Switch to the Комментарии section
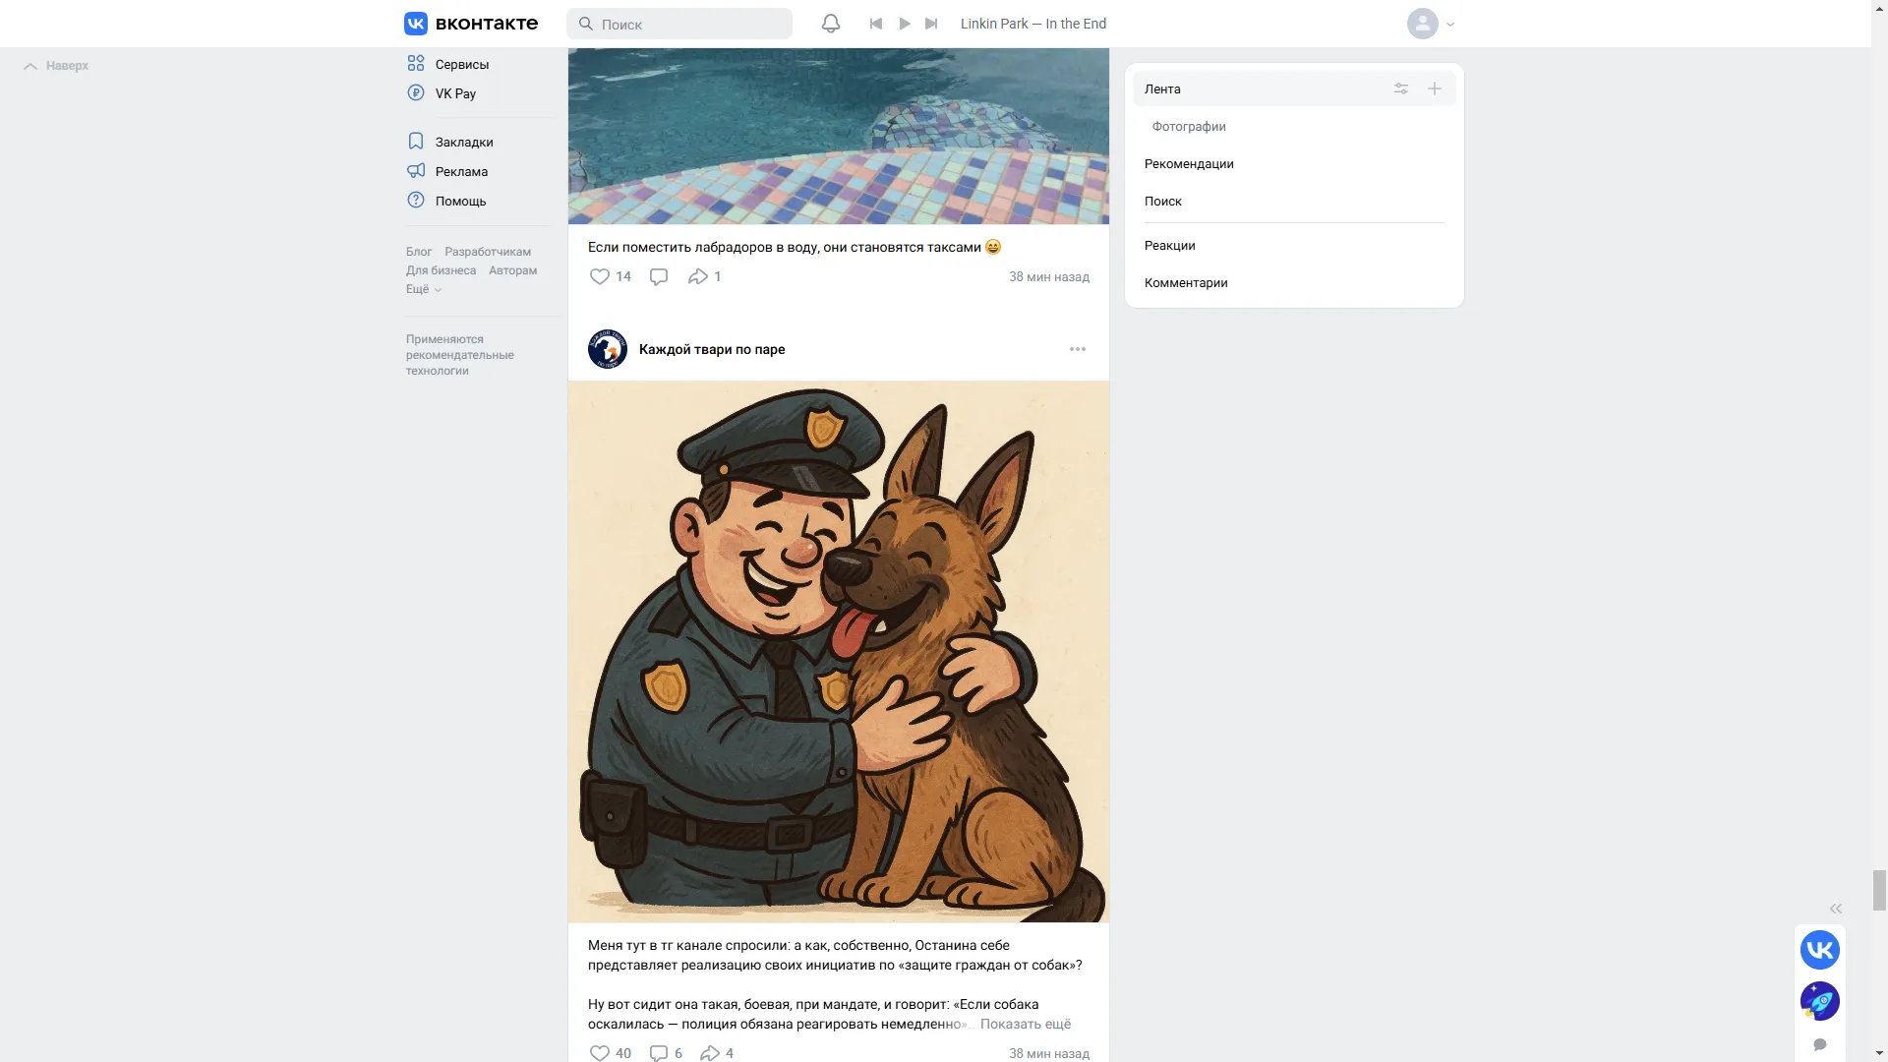 tap(1186, 282)
